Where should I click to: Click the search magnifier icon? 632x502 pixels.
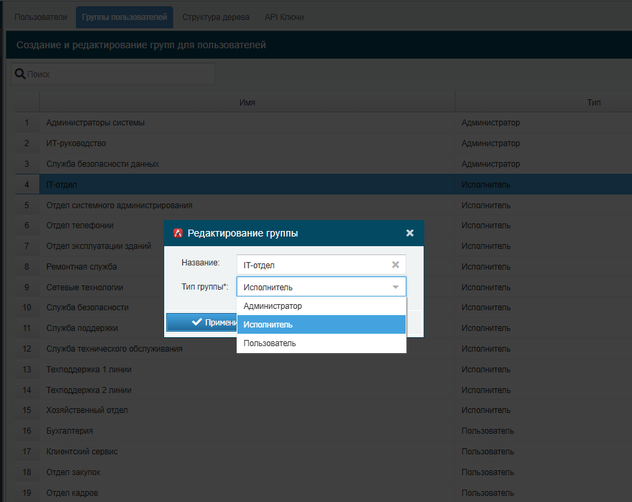20,74
